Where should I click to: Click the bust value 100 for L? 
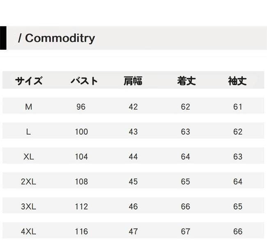(x=81, y=132)
